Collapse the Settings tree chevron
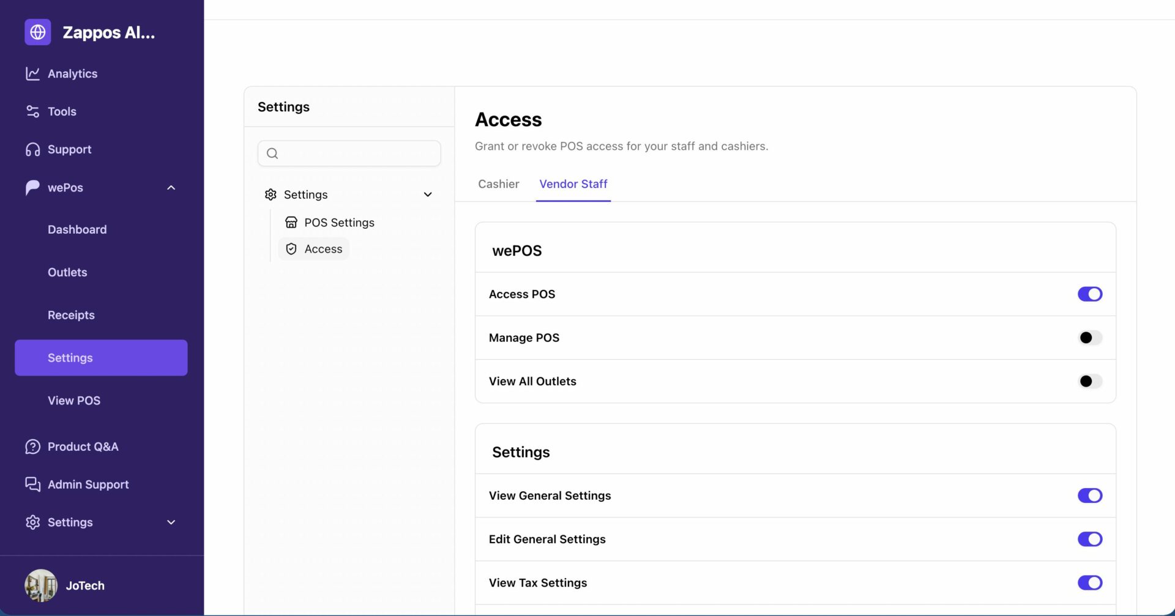The width and height of the screenshot is (1175, 616). tap(428, 195)
